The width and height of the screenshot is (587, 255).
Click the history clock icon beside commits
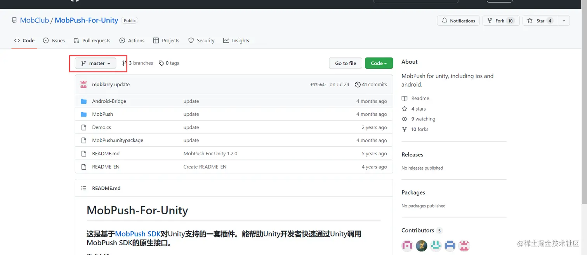coord(358,84)
